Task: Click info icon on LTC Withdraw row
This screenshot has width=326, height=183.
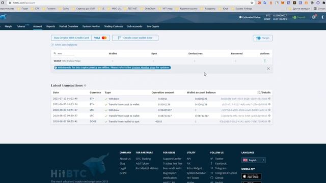Action: 269,110
